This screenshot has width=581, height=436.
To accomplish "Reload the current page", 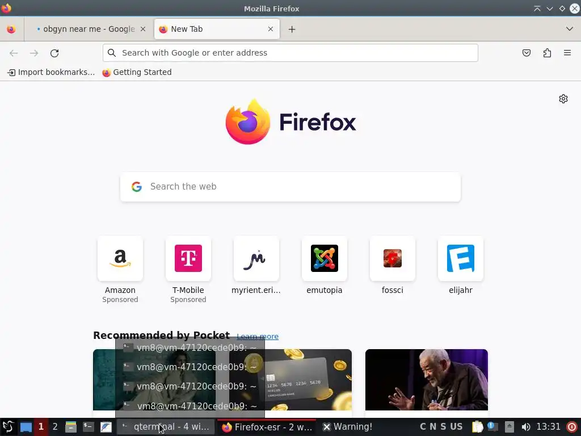I will click(x=54, y=53).
